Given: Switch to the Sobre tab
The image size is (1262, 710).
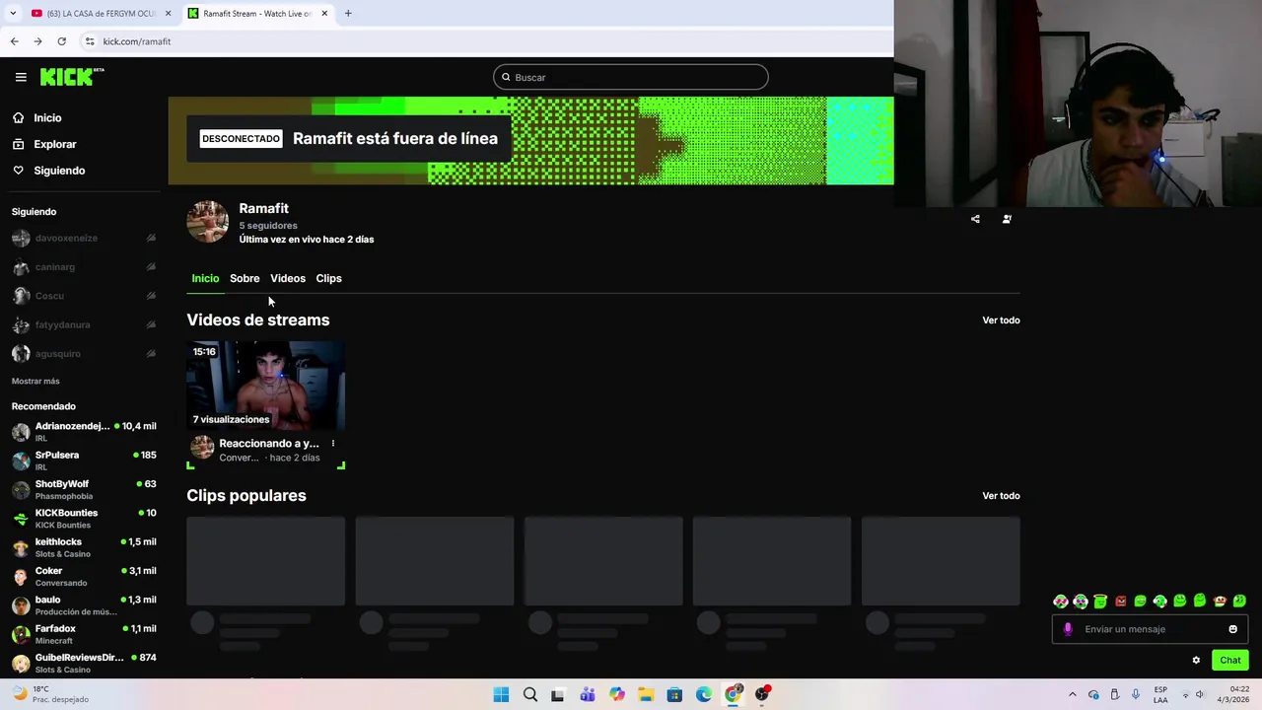Looking at the screenshot, I should (245, 278).
